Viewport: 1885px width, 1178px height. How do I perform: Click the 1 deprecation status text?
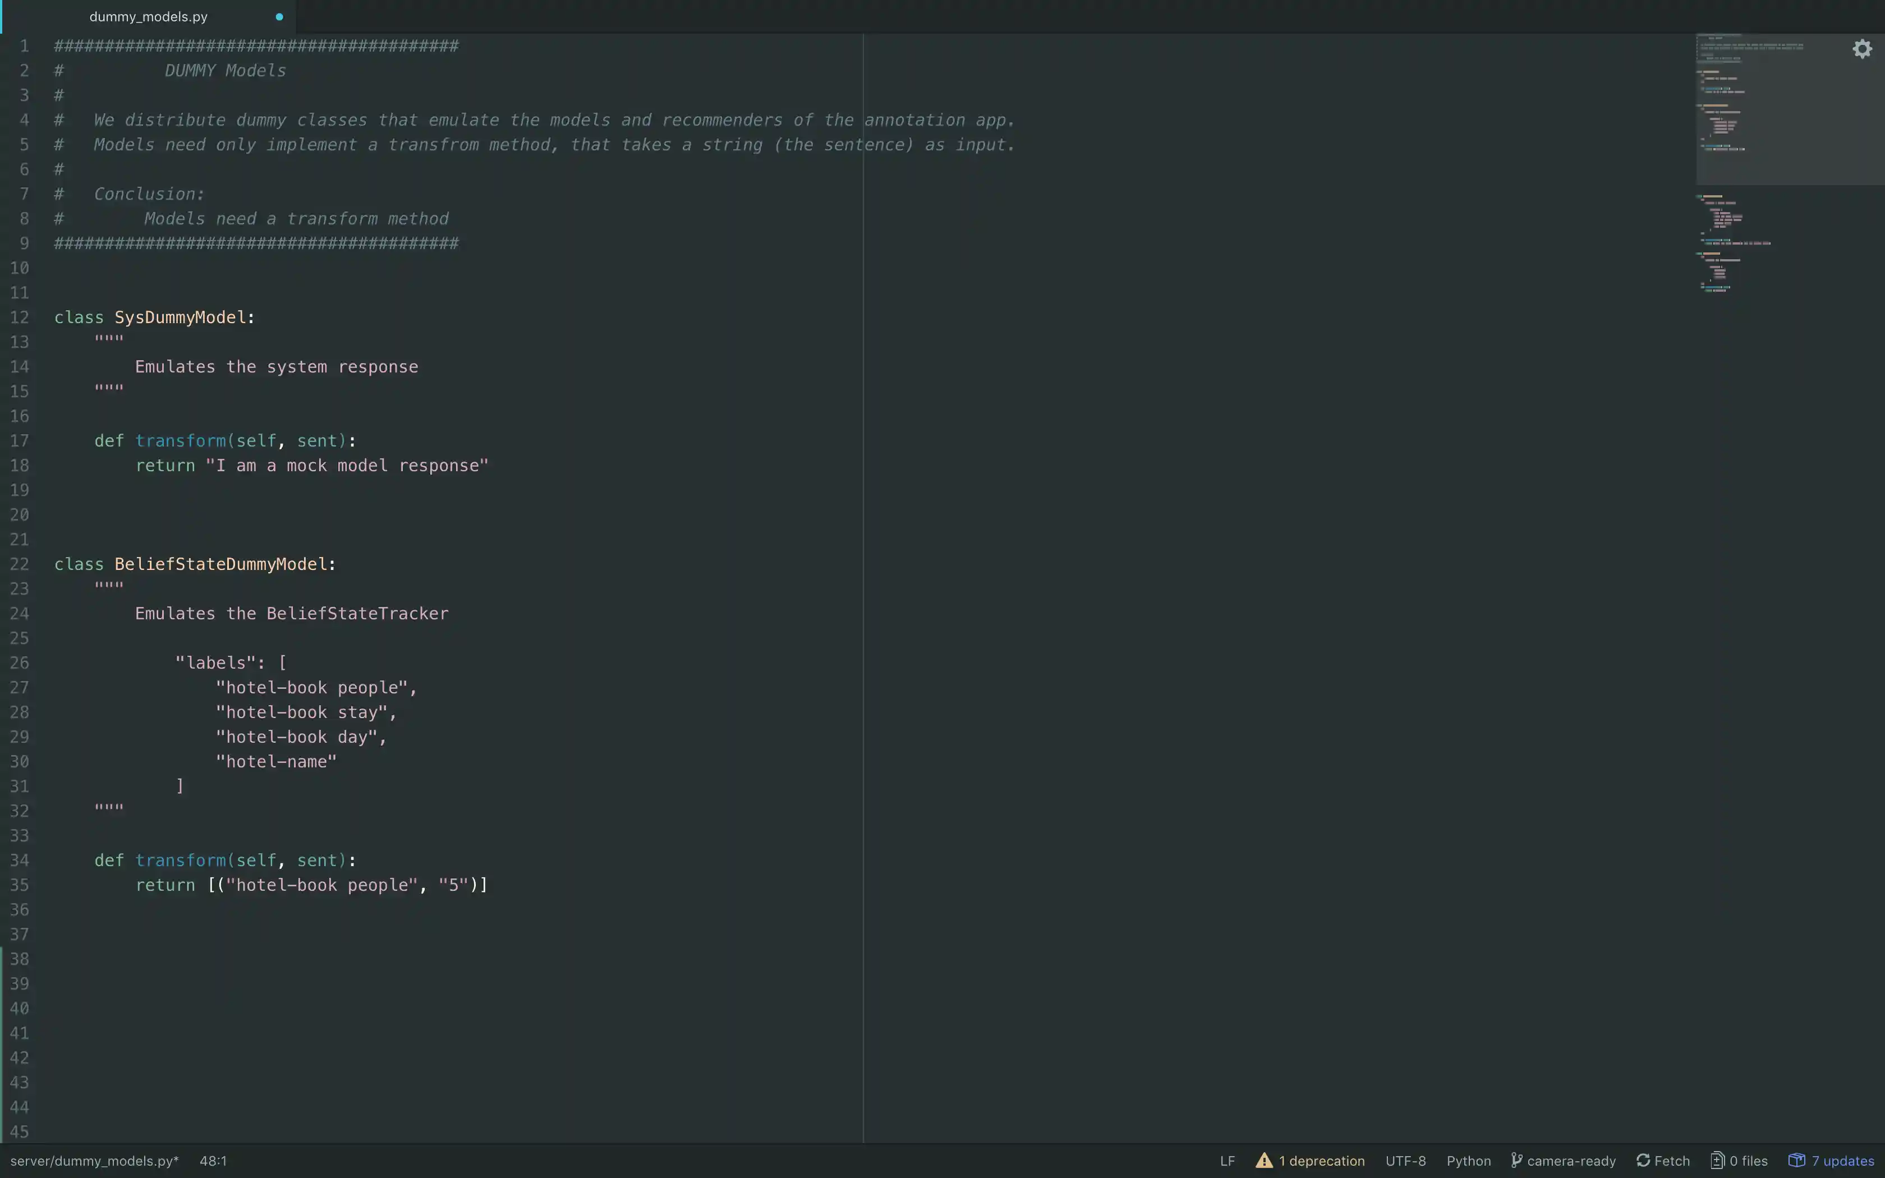(x=1321, y=1161)
